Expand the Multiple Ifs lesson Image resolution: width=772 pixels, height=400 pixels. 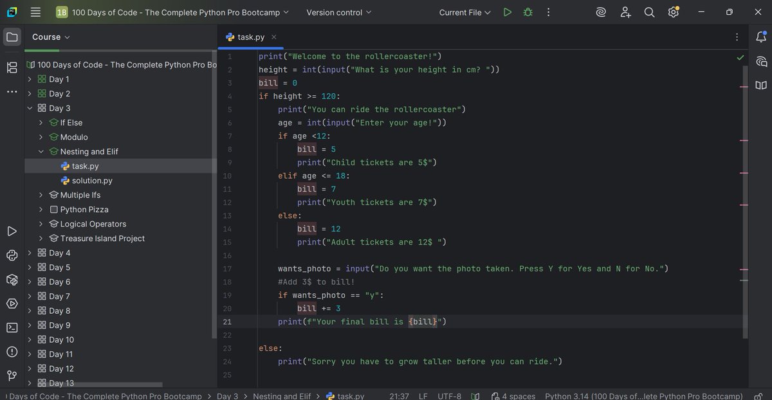41,195
